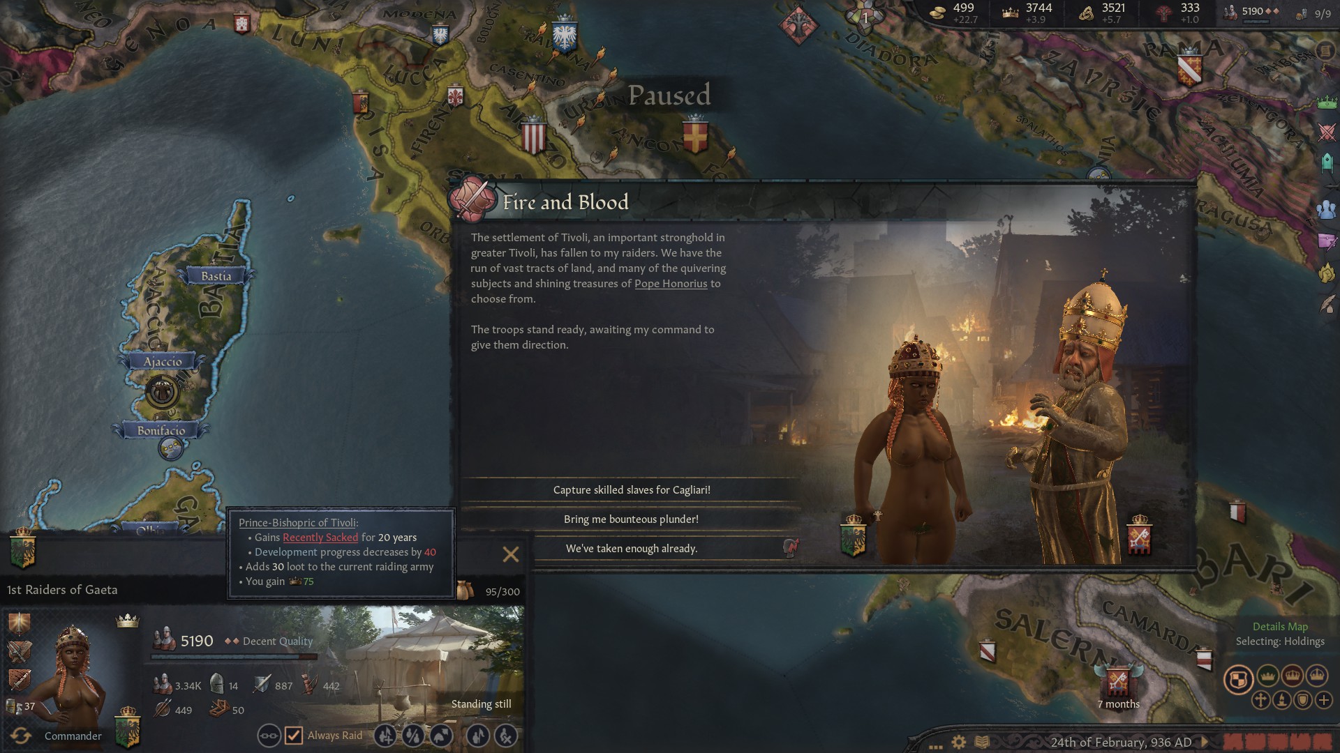Unpause game with the play arrow

[1205, 743]
